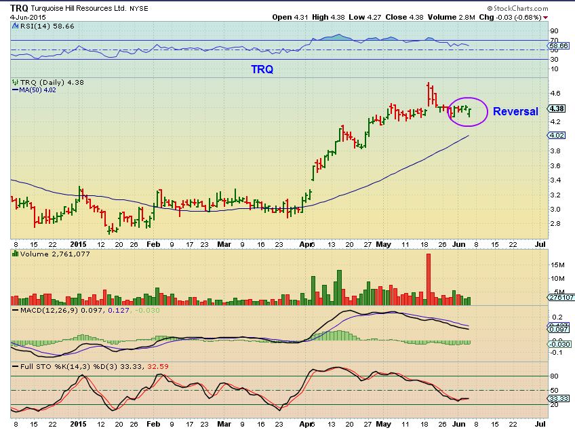Image resolution: width=575 pixels, height=430 pixels.
Task: Click the Feb label on the price chart date axis
Action: pyautogui.click(x=153, y=244)
